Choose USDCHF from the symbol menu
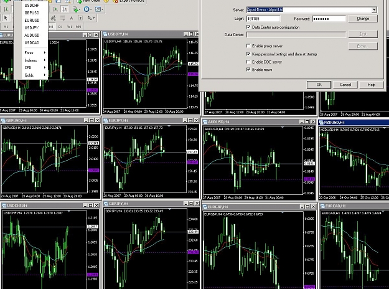389x289 pixels. pyautogui.click(x=31, y=5)
